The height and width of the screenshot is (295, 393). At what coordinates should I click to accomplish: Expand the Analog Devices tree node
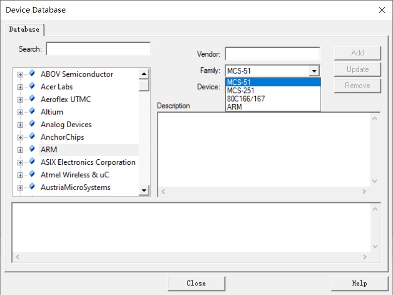(20, 125)
